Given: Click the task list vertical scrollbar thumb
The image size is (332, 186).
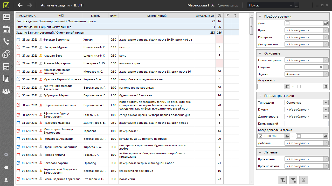Looking at the screenshot, I should pyautogui.click(x=251, y=26).
